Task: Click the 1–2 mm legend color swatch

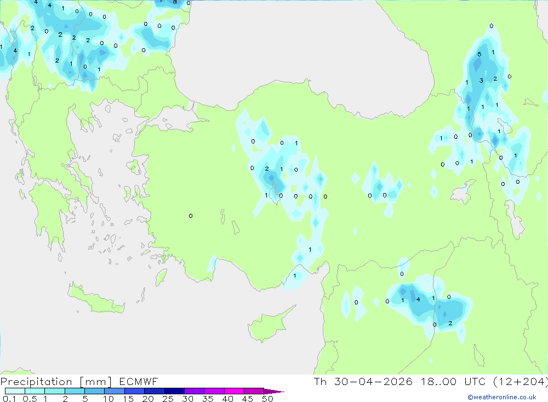Action: 54,391
